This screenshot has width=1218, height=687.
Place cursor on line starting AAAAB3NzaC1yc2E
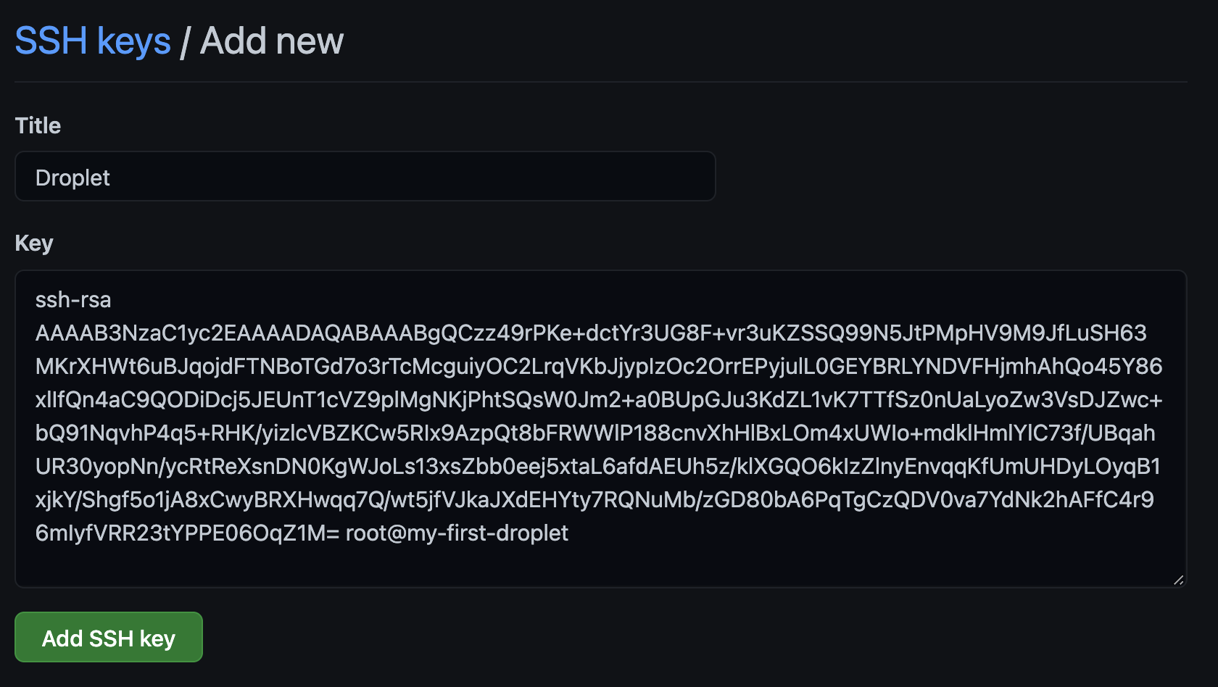pyautogui.click(x=591, y=333)
